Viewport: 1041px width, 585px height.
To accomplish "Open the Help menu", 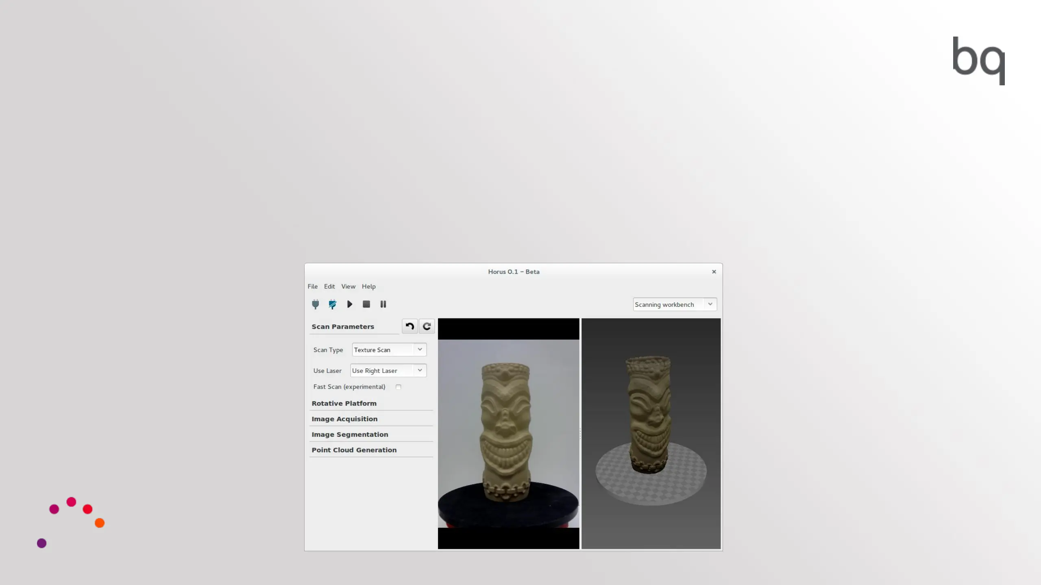I will (368, 286).
